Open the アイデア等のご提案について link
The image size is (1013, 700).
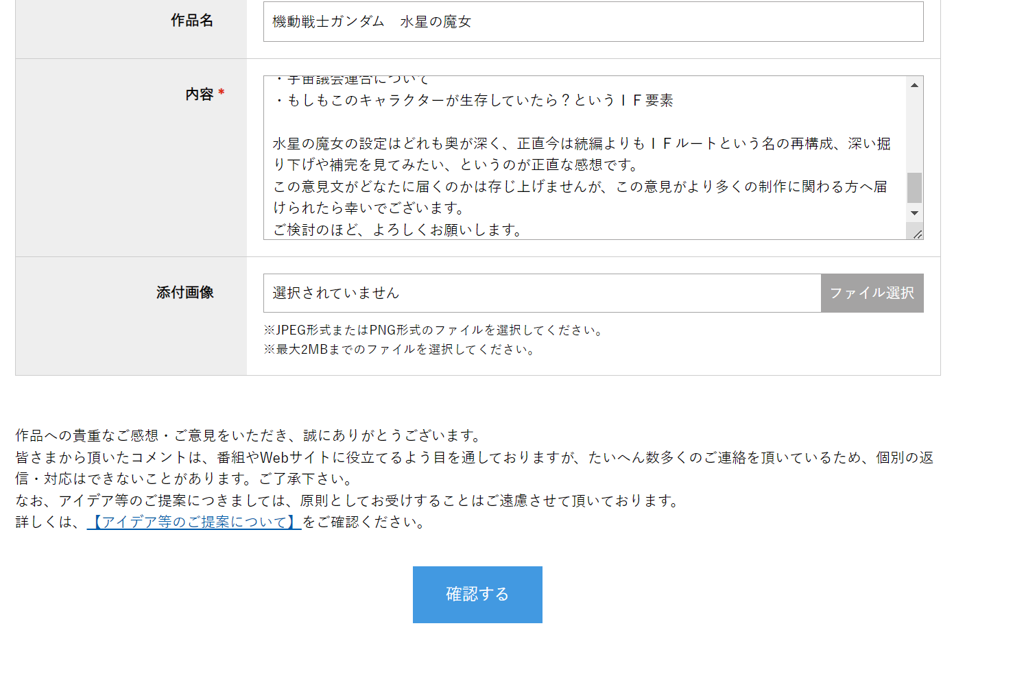pos(194,522)
